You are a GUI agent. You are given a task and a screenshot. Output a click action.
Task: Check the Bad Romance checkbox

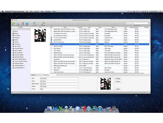(x=51, y=53)
